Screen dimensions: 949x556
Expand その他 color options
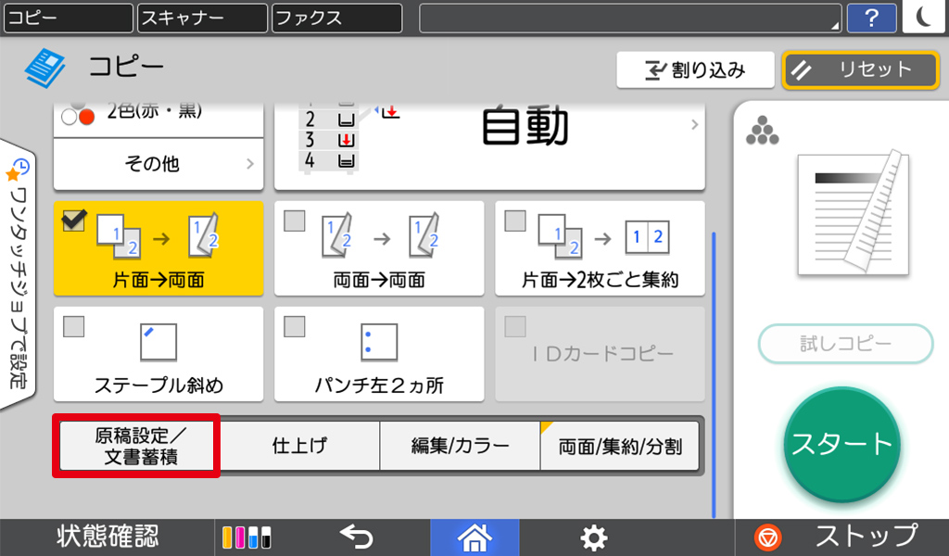coord(158,163)
